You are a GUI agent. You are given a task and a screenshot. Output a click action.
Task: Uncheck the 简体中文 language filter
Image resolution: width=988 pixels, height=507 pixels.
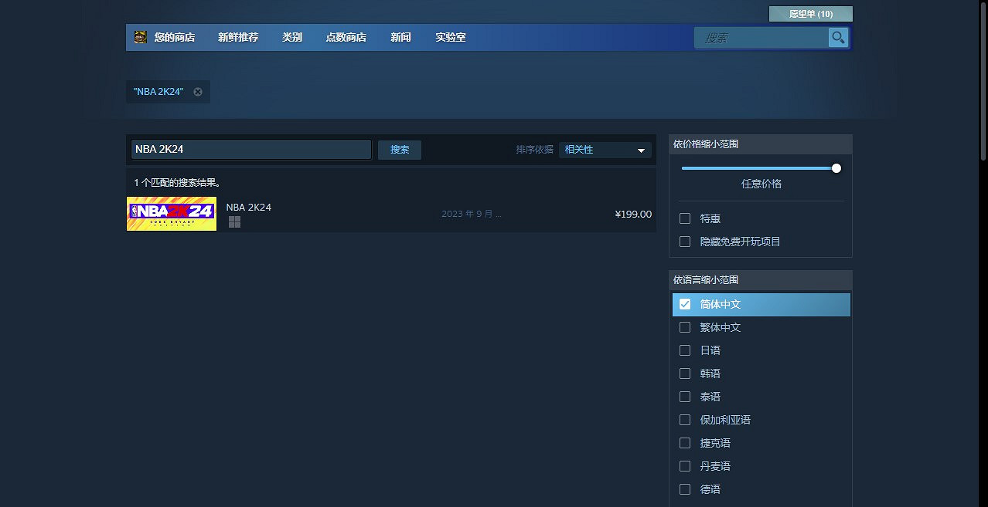[x=684, y=304]
